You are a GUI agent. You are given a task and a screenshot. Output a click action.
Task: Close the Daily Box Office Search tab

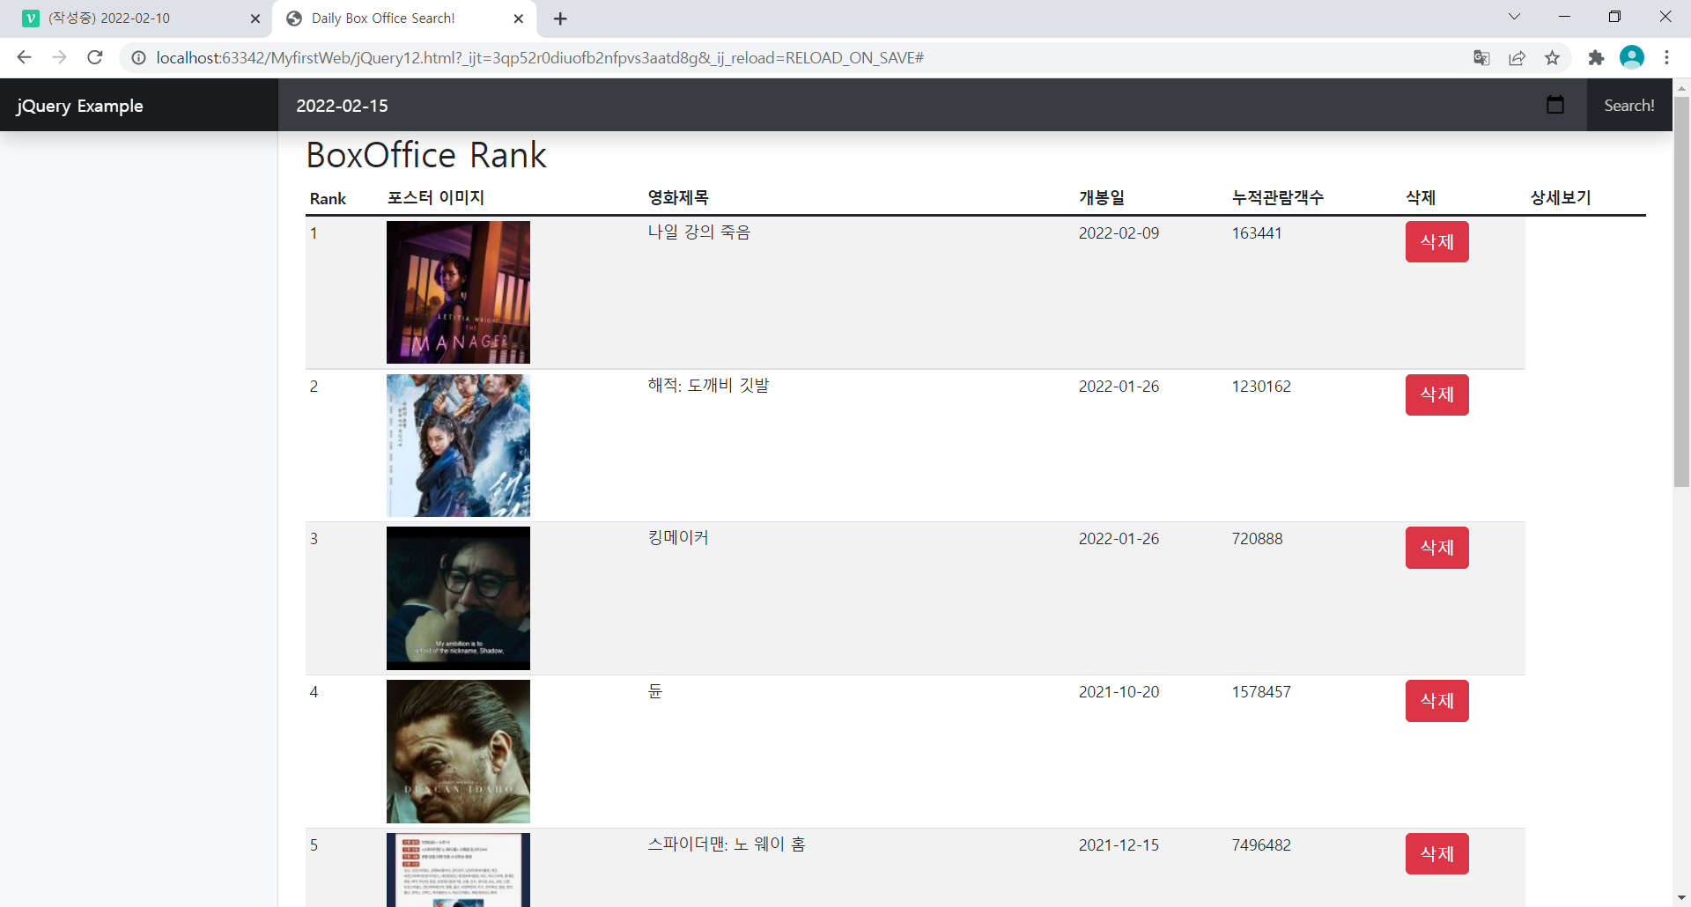(518, 18)
